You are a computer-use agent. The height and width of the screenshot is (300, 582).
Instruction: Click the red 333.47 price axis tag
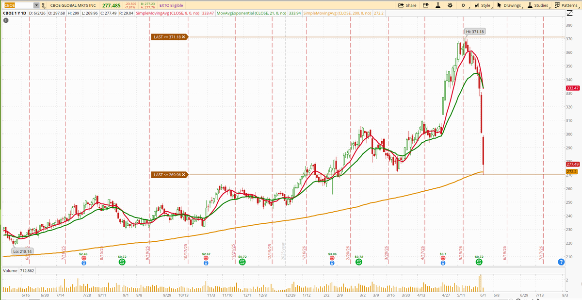click(573, 88)
